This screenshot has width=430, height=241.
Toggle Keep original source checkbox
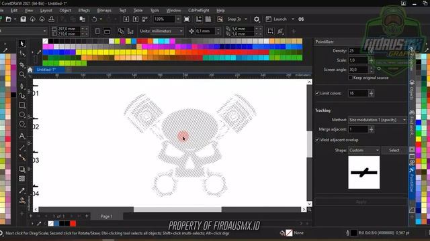pyautogui.click(x=351, y=78)
